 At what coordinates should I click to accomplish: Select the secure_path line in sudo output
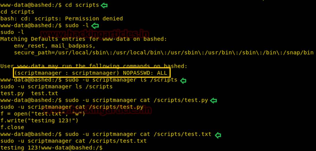point(163,53)
